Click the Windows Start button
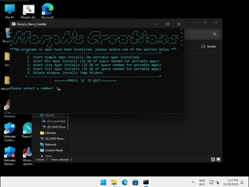The height and width of the screenshot is (187, 249). 103,183
